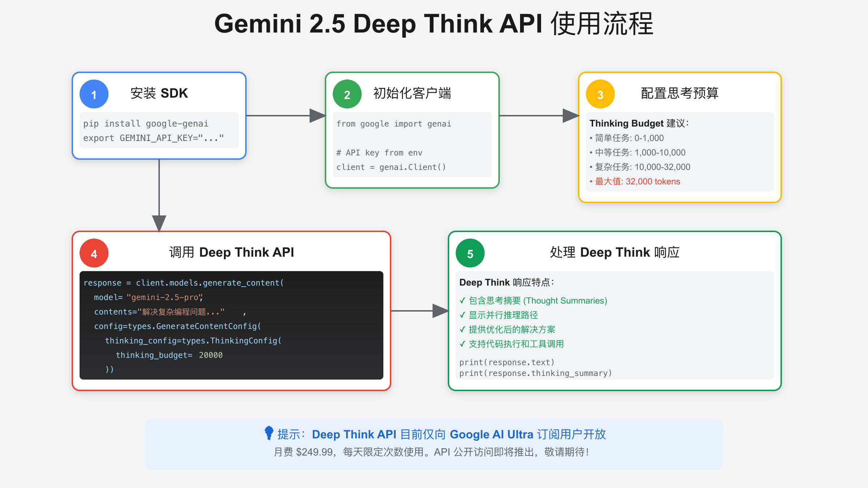
Task: Select the heading "初始化客户端"
Action: point(412,93)
